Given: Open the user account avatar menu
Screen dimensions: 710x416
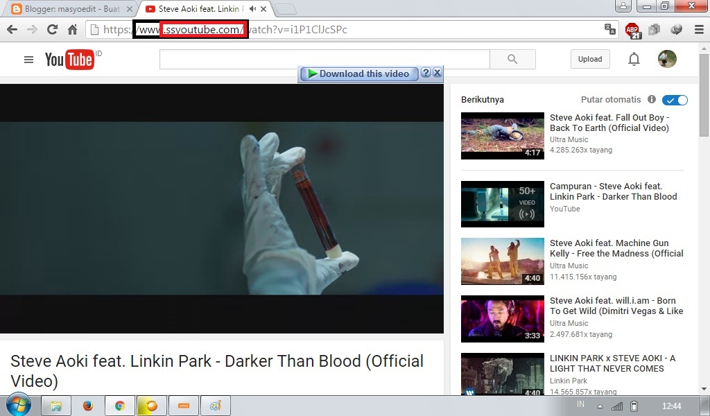Looking at the screenshot, I should click(667, 59).
